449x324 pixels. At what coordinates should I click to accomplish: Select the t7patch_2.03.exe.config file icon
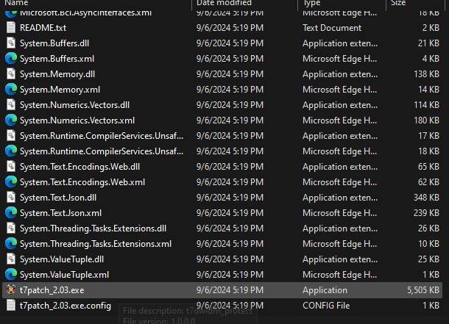pyautogui.click(x=11, y=305)
